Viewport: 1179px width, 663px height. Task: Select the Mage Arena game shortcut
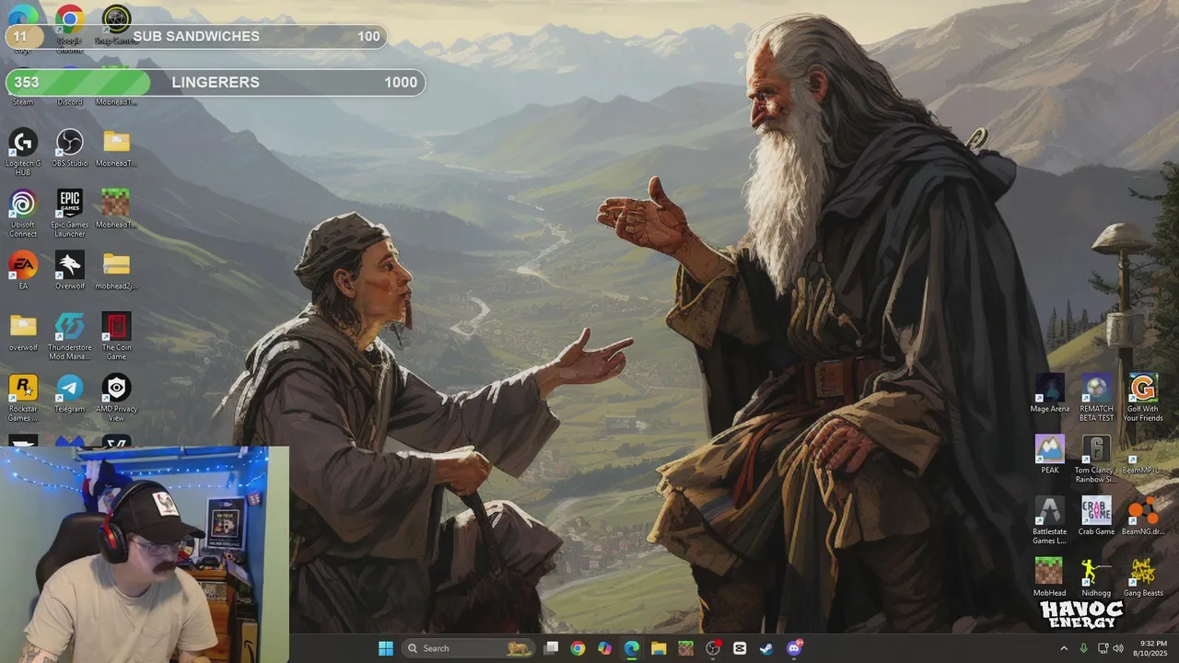tap(1049, 393)
